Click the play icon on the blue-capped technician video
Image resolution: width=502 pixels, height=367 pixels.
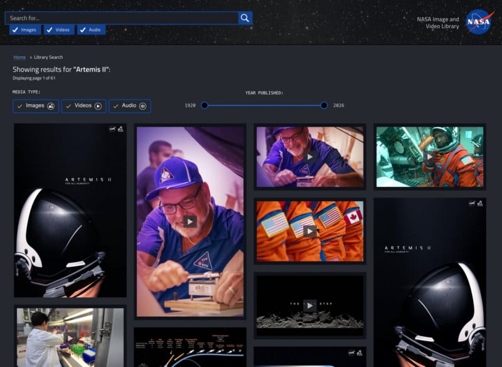(x=191, y=221)
